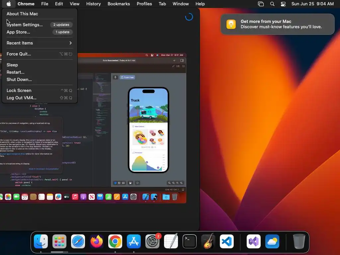Open the cloud weather app in Dock
Image resolution: width=340 pixels, height=255 pixels.
pyautogui.click(x=272, y=241)
